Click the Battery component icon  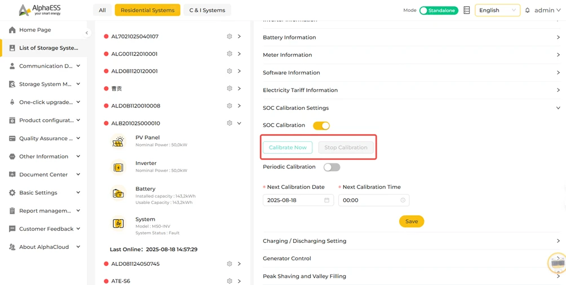click(118, 193)
